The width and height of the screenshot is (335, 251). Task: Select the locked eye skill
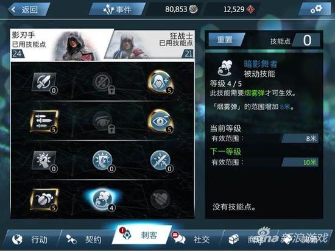pos(103,122)
